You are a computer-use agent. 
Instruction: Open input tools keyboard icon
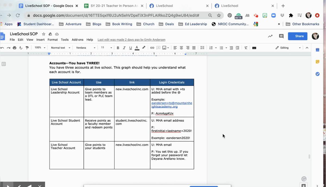(x=254, y=48)
